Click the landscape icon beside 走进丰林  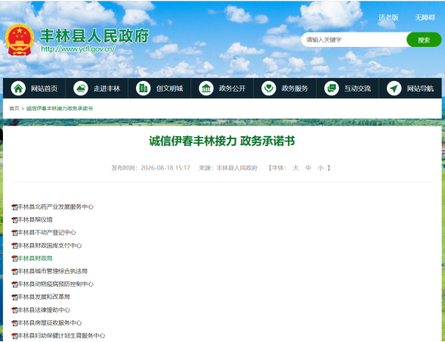click(81, 89)
